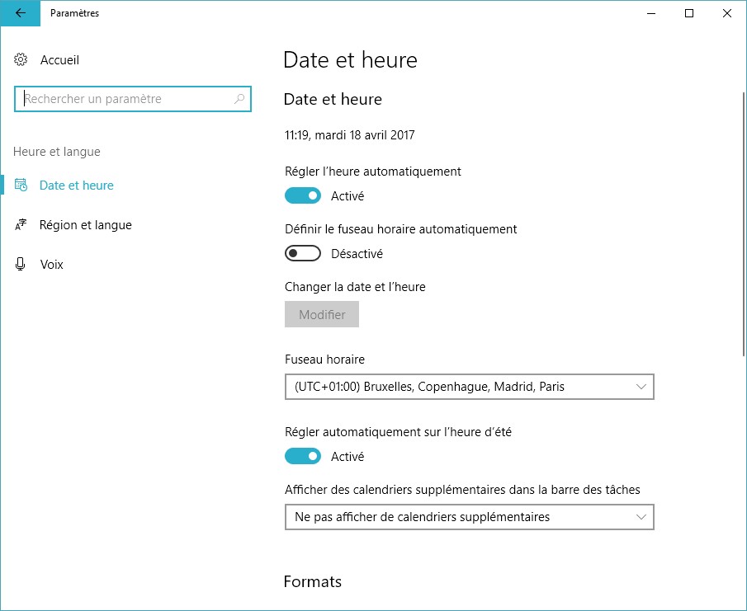The image size is (747, 611).
Task: Expand the calendriers supplémentaires dropdown
Action: [x=469, y=517]
